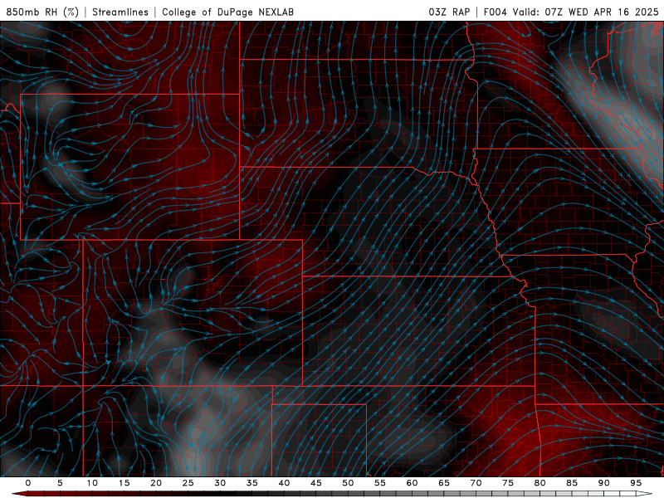
Task: Click the white high-end colorbar segment
Action: coord(644,494)
